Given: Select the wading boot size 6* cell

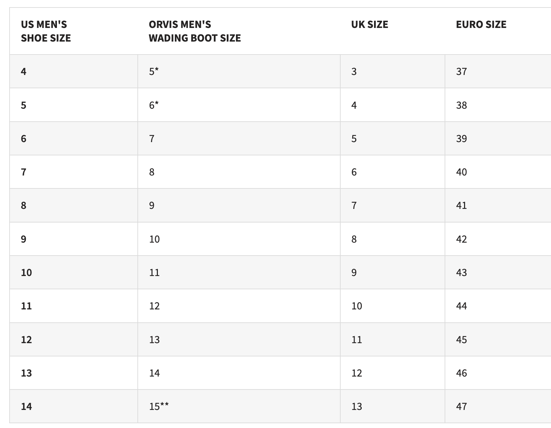Looking at the screenshot, I should 239,105.
